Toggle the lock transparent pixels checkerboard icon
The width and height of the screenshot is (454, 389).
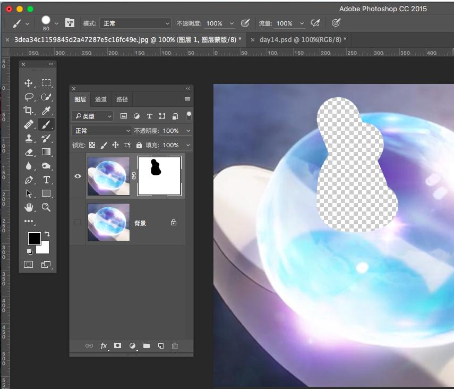click(x=92, y=145)
